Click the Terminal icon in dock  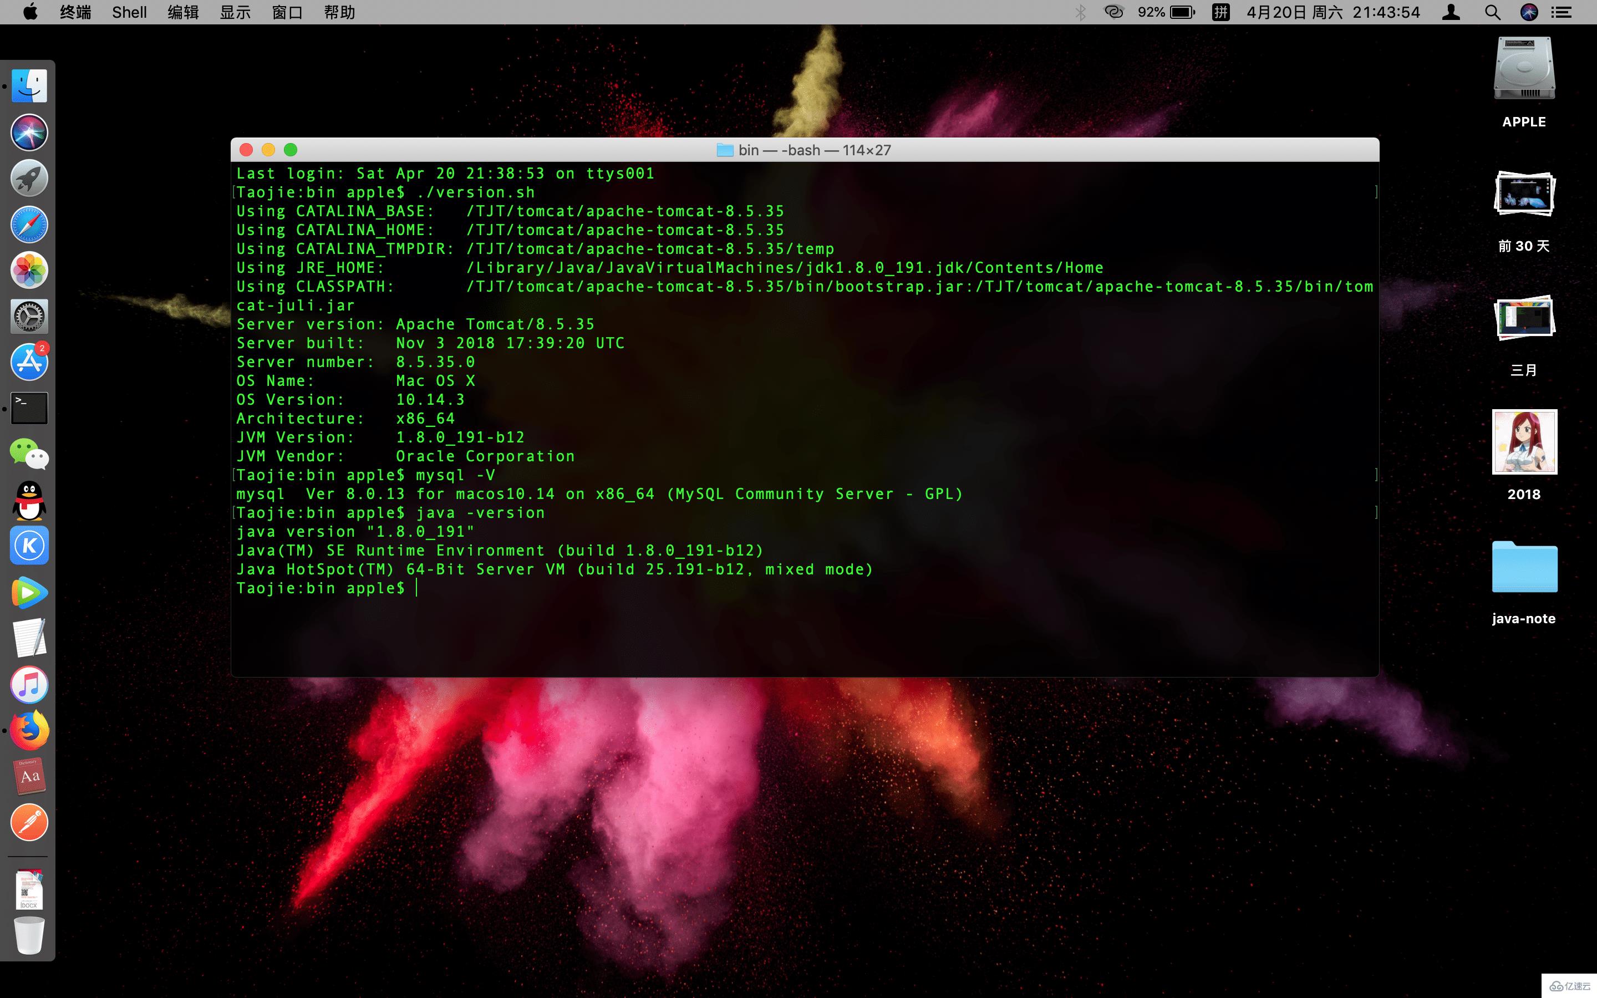[29, 408]
